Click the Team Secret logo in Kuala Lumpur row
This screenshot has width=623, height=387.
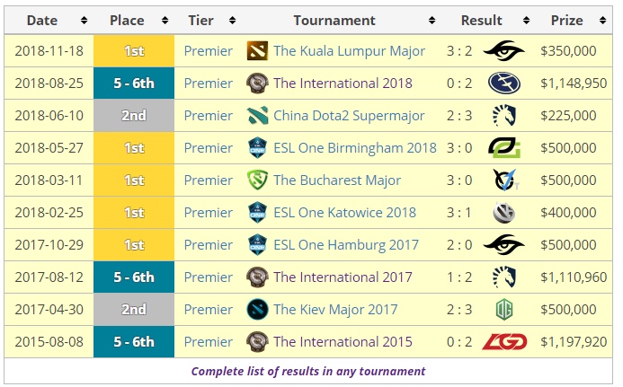point(503,51)
